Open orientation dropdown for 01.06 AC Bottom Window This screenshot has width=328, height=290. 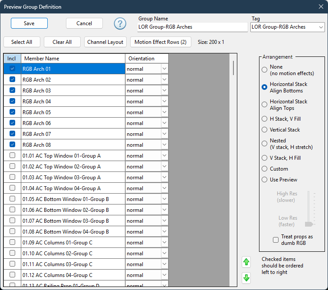pyautogui.click(x=164, y=210)
